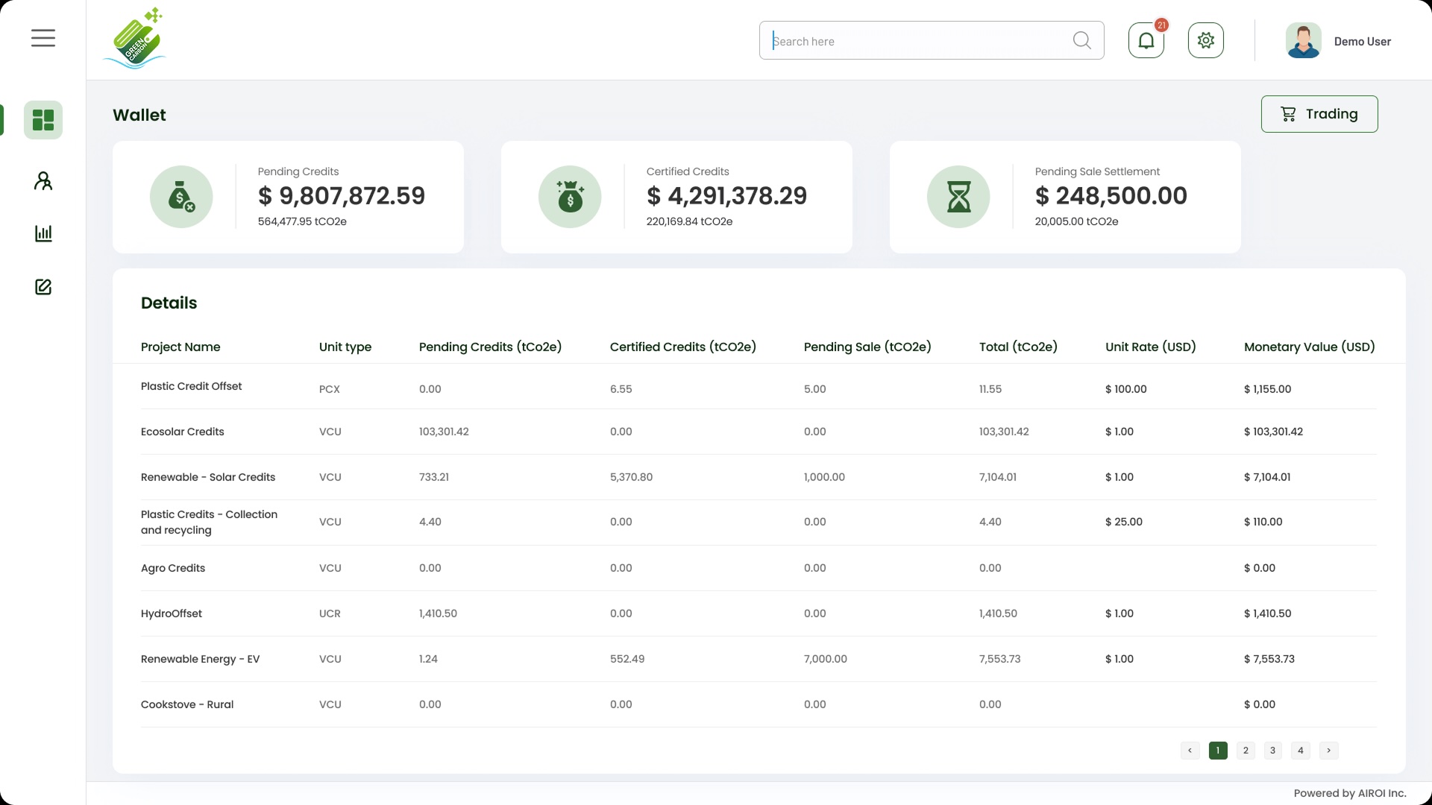Click the Trading button
This screenshot has height=805, width=1432.
click(1319, 114)
